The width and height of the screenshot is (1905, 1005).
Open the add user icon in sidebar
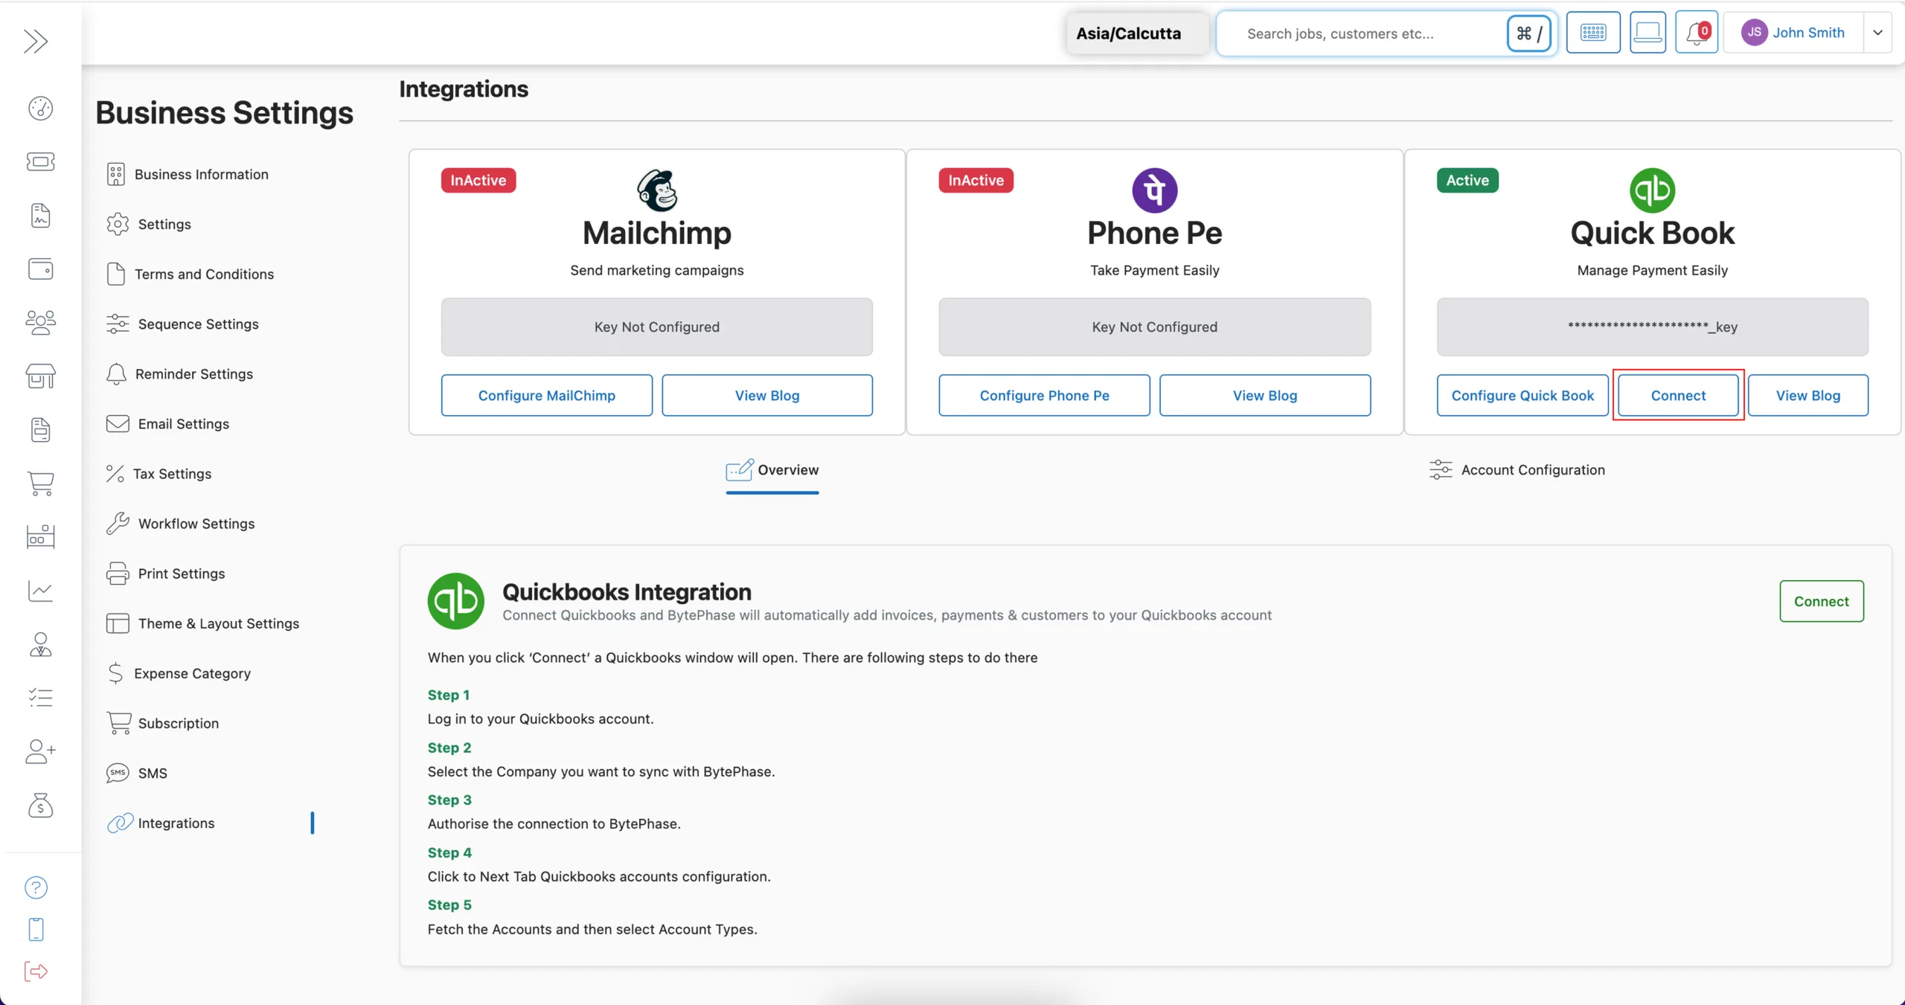(40, 751)
